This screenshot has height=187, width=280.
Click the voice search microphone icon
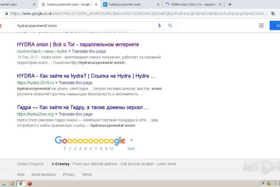[x=160, y=25]
